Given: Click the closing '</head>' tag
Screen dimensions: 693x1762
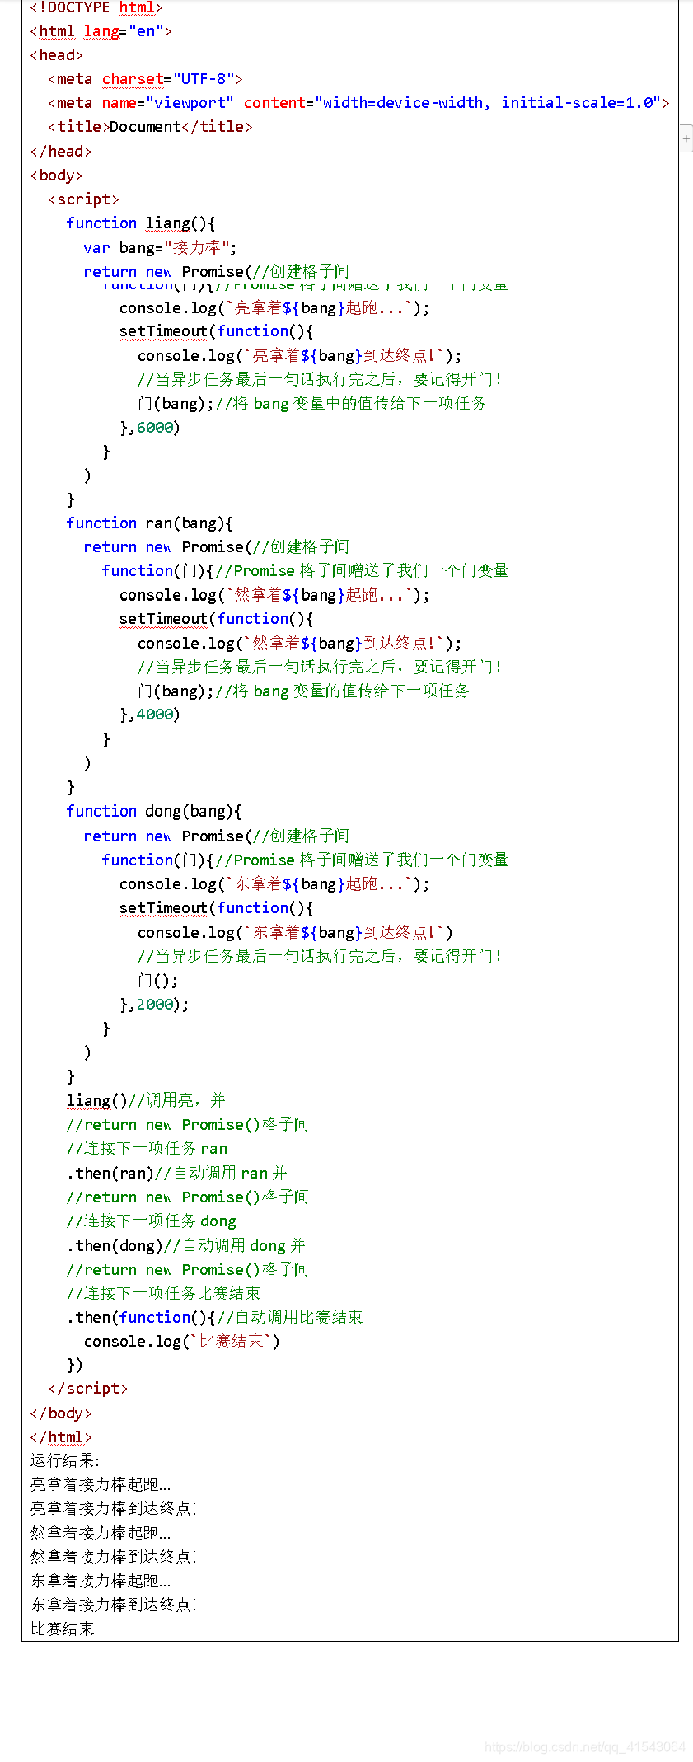Looking at the screenshot, I should pos(61,152).
